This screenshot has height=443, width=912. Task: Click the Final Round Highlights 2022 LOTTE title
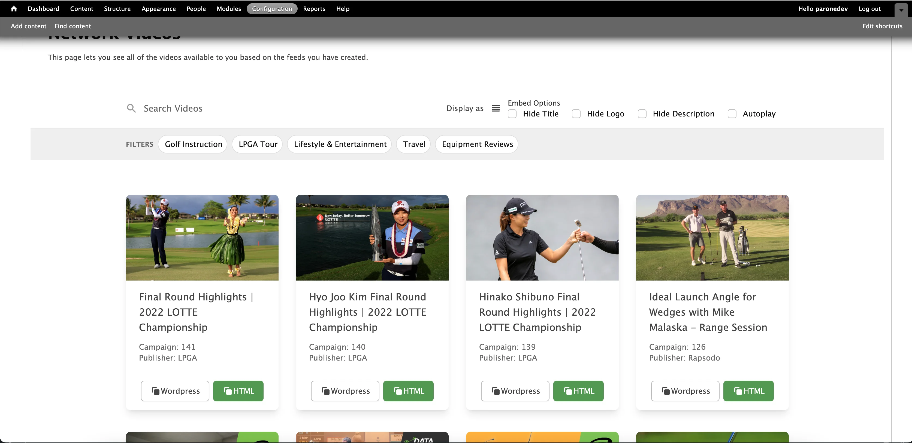point(197,312)
